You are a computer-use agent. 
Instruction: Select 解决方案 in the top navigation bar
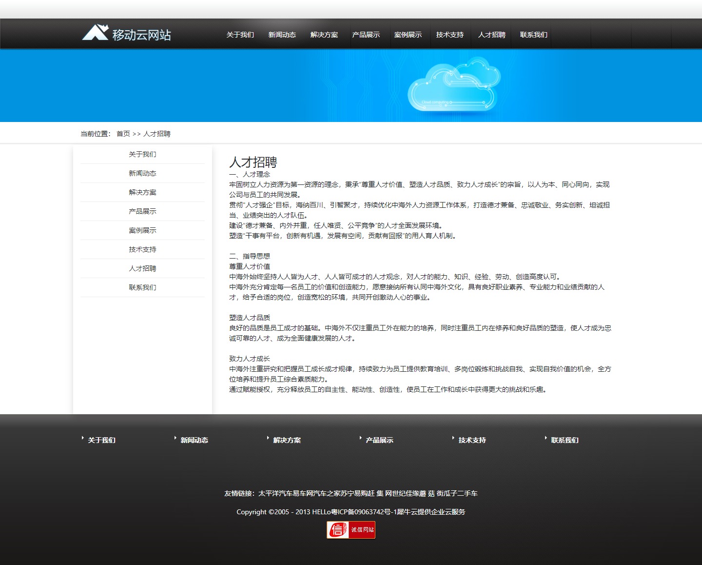pyautogui.click(x=324, y=35)
